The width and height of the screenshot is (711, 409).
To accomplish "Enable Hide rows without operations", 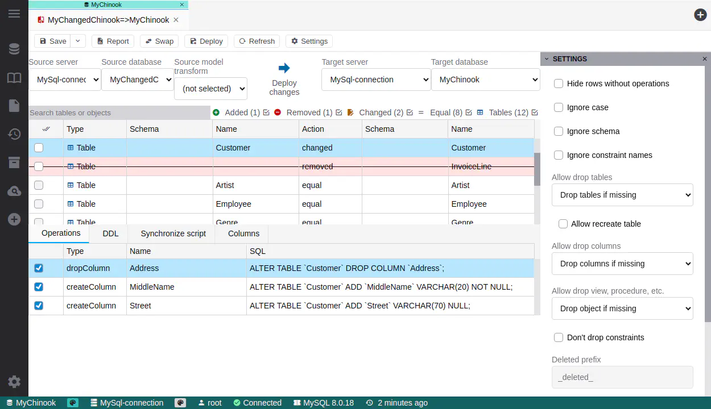I will pos(559,84).
